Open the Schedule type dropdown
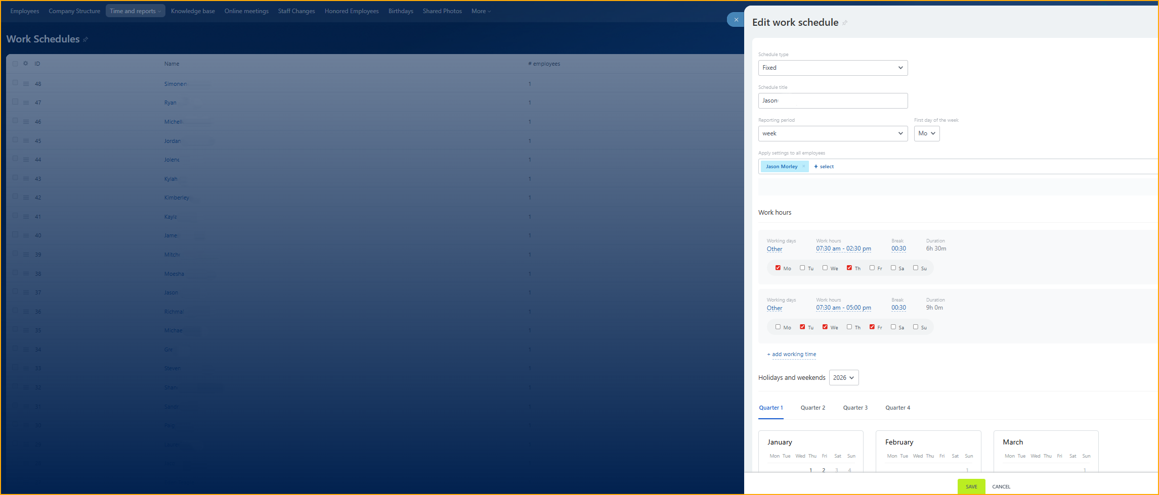Screen dimensions: 1159x495 click(x=833, y=68)
